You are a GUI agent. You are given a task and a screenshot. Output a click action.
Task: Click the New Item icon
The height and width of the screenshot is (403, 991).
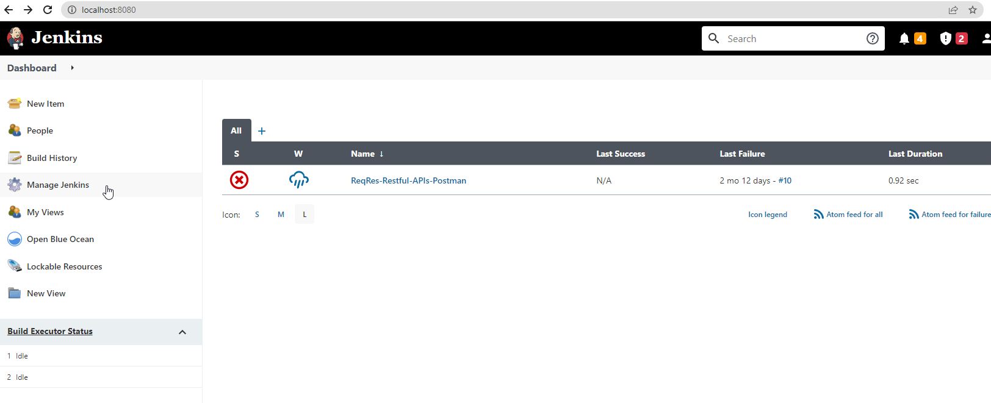point(15,104)
